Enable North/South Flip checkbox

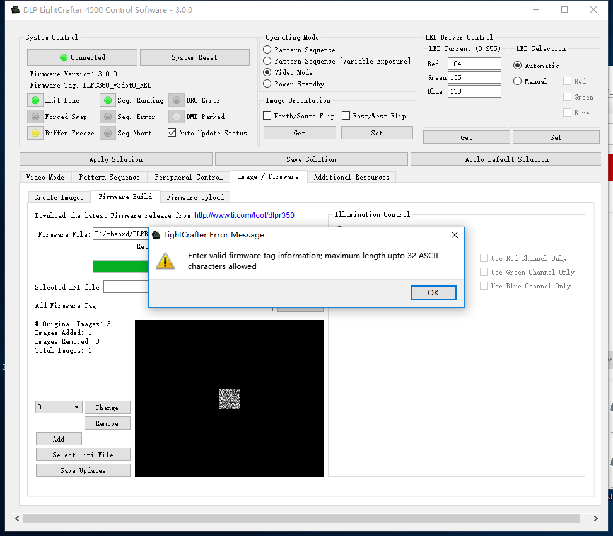[x=267, y=116]
